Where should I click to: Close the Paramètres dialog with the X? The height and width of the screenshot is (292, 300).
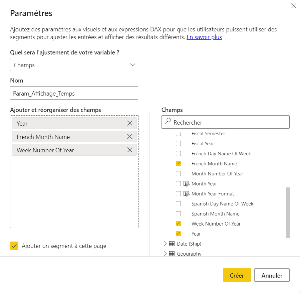pyautogui.click(x=294, y=6)
